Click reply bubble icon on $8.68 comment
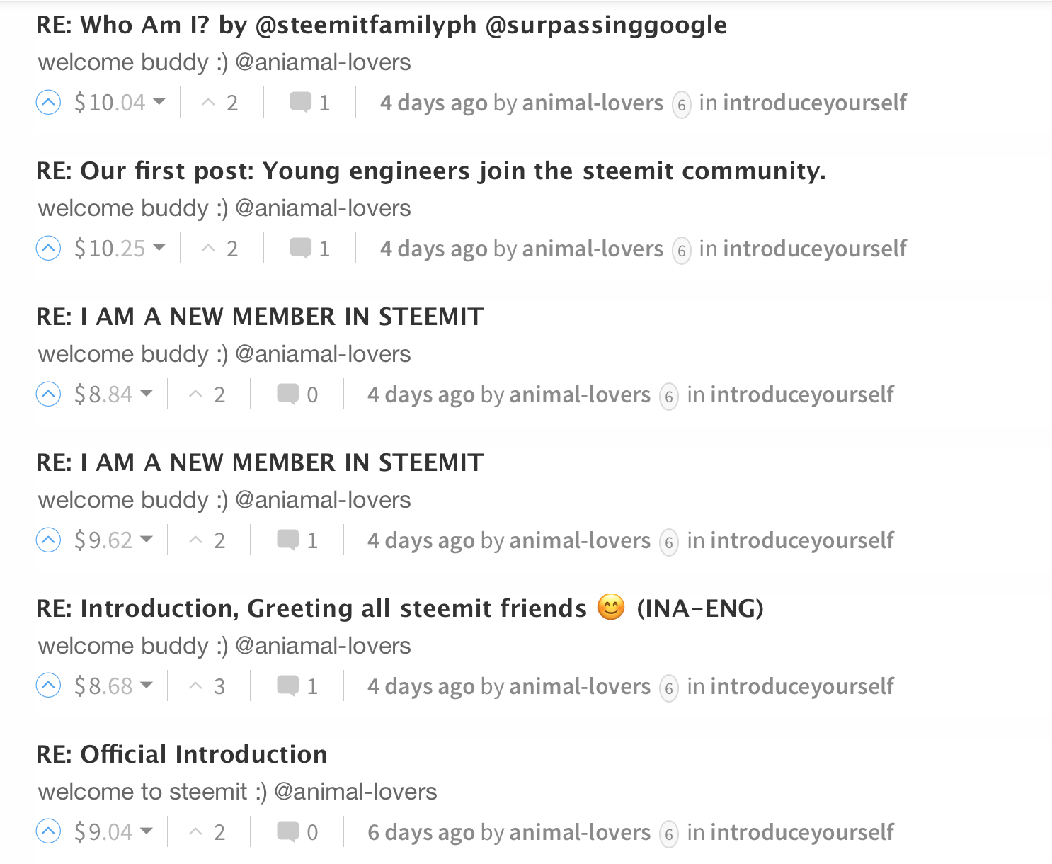Viewport: 1052px width, 864px height. coord(287,687)
